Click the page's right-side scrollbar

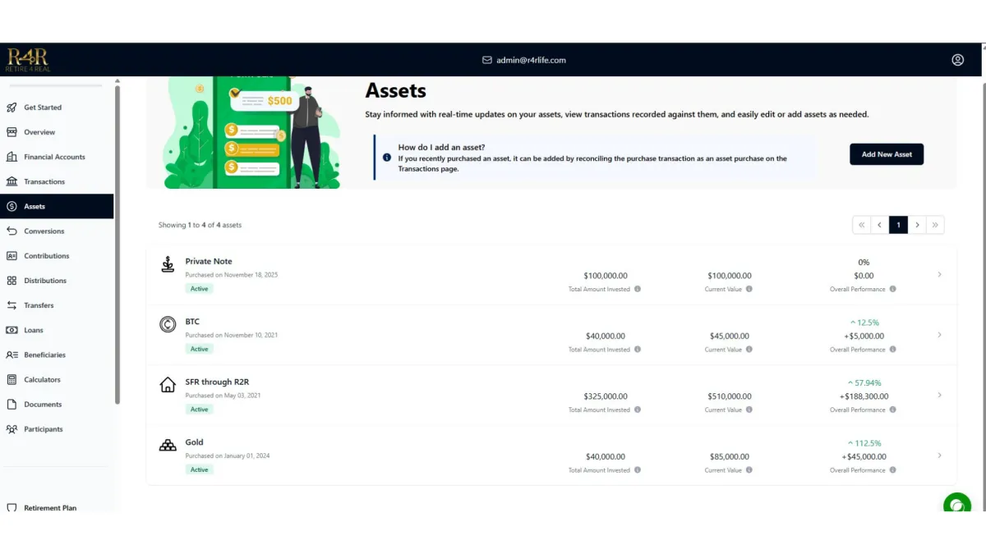(x=983, y=295)
